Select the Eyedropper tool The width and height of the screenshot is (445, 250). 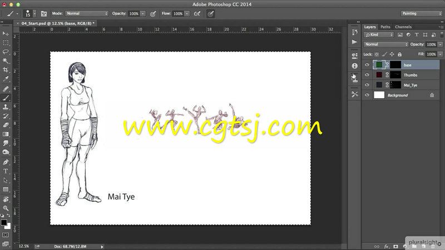pos(6,79)
